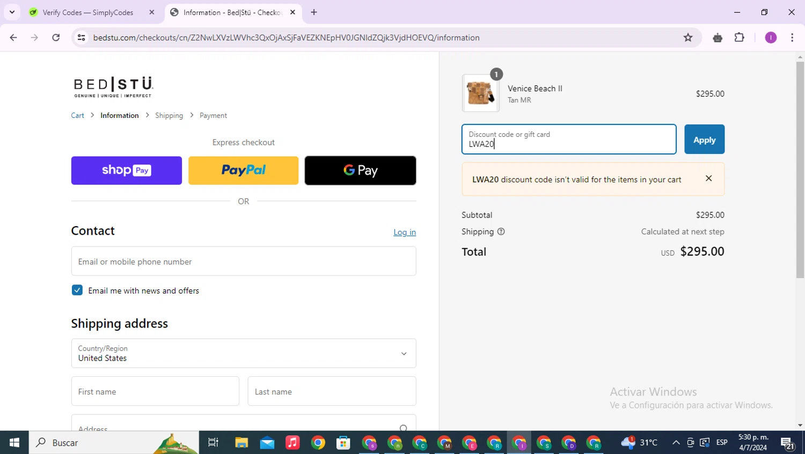
Task: Click the $295.00 total amount
Action: click(x=702, y=251)
